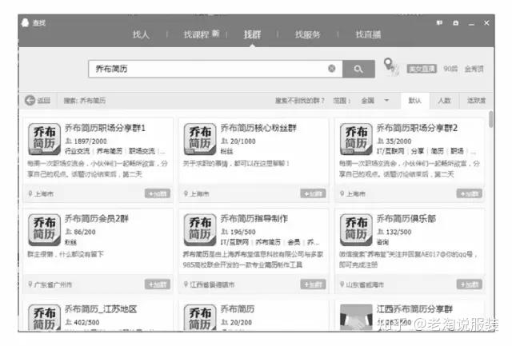512x346 pixels.
Task: Open the 乔布简历指导制作 group avatar
Action: (200, 230)
